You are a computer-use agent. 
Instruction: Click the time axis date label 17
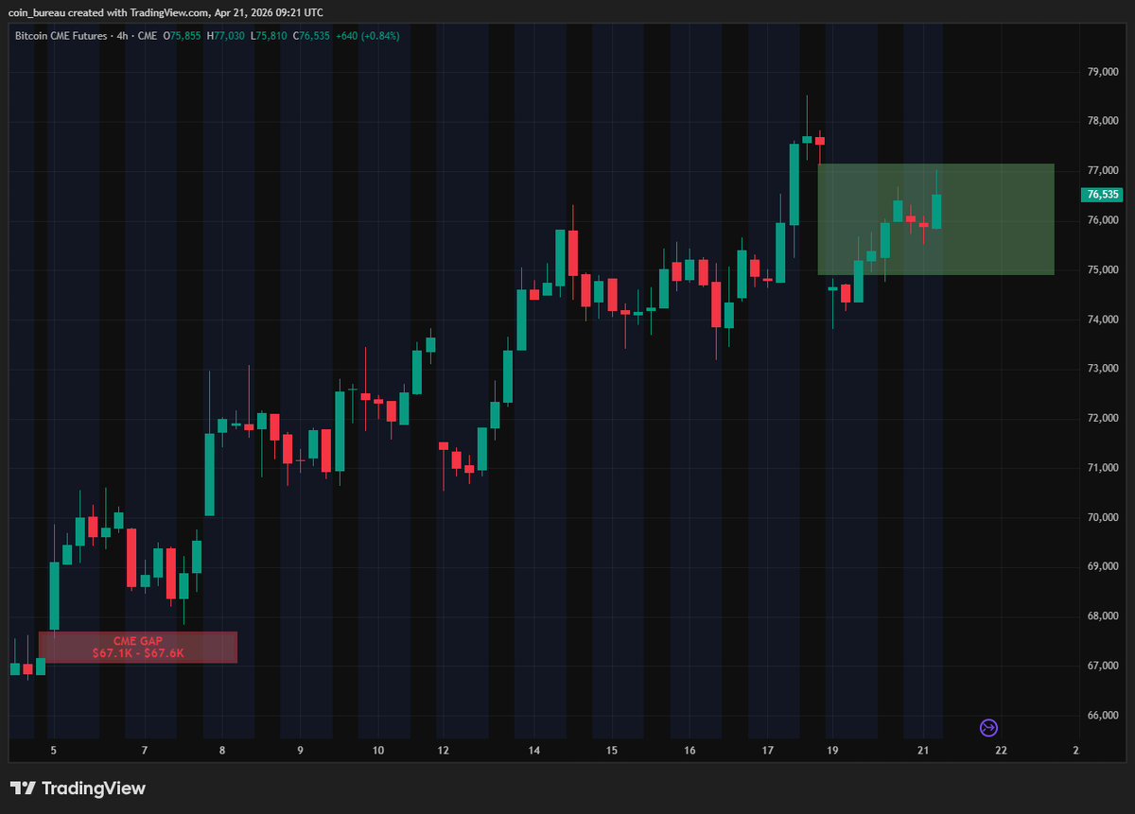(767, 751)
